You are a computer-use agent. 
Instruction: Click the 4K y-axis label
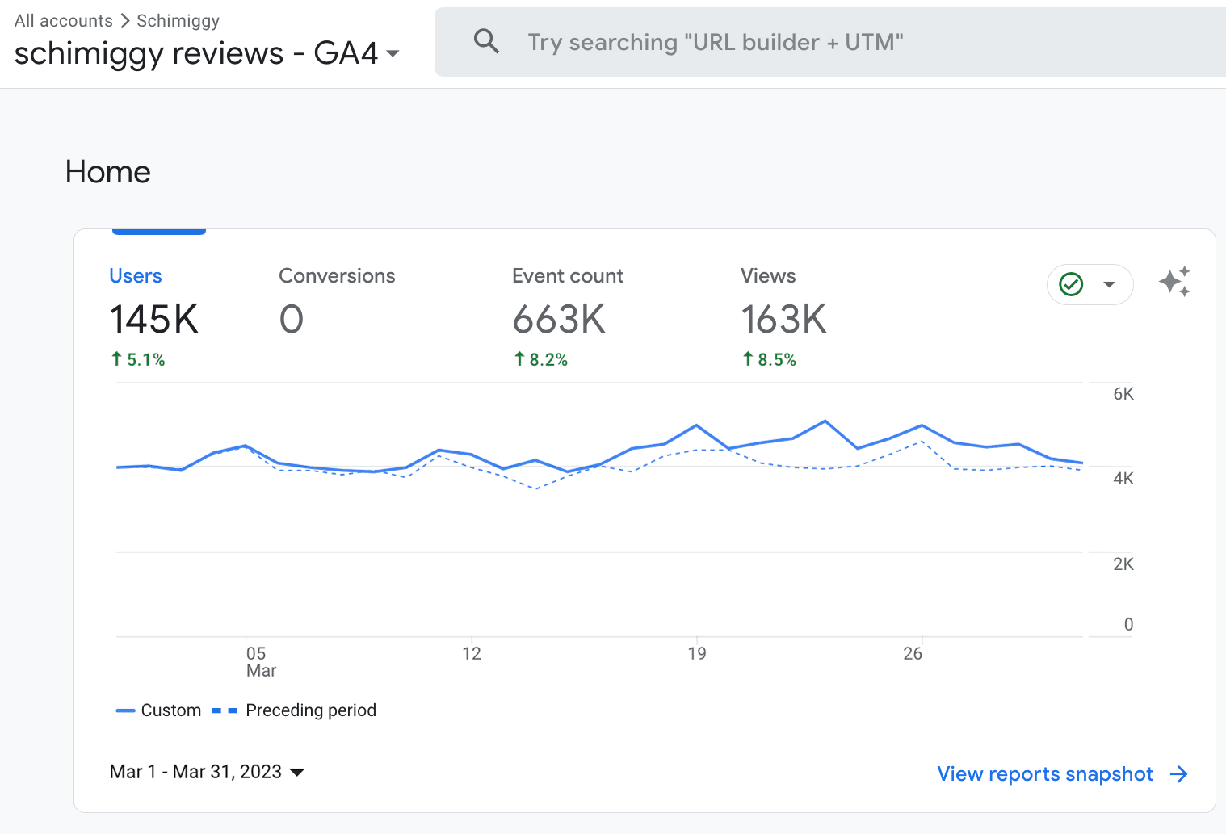(x=1123, y=479)
